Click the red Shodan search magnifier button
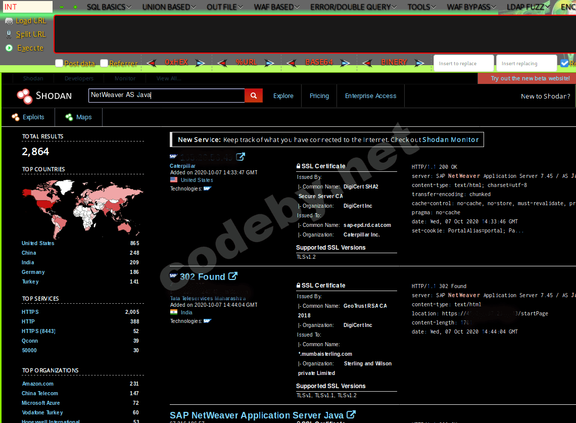The height and width of the screenshot is (423, 576). click(254, 96)
